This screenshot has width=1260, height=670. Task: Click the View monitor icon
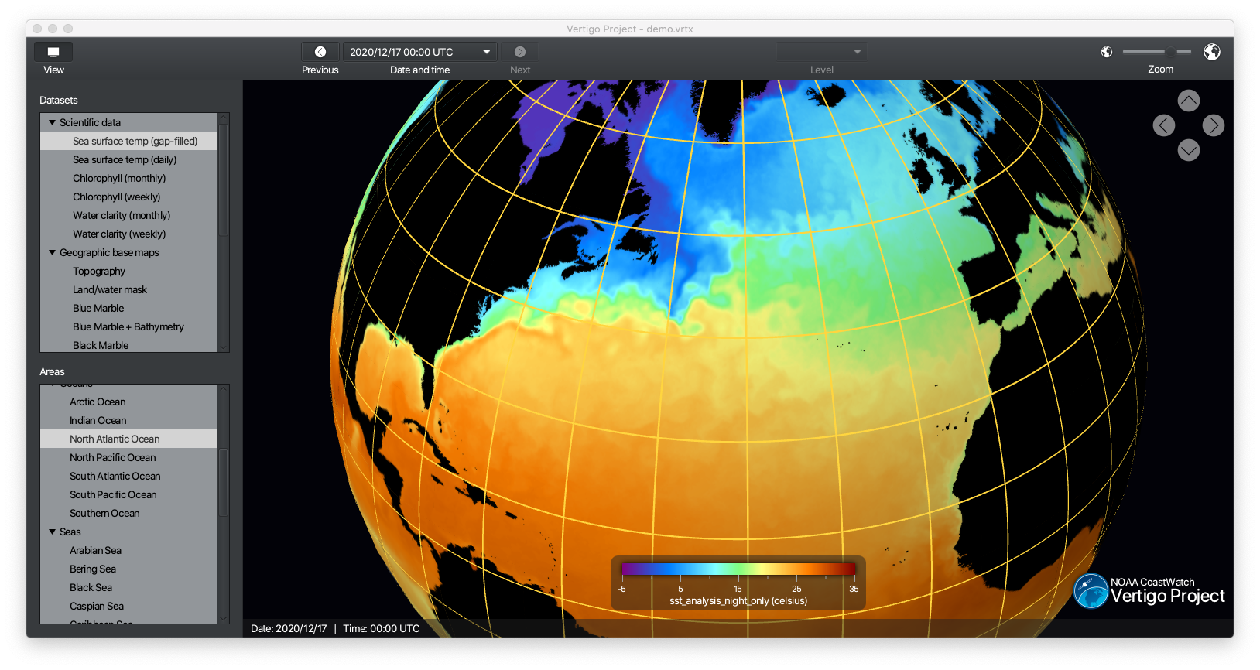tap(53, 52)
